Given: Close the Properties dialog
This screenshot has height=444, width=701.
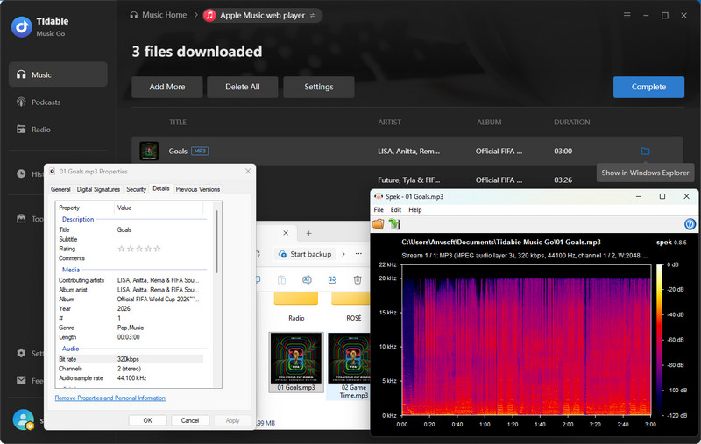Looking at the screenshot, I should pos(248,171).
